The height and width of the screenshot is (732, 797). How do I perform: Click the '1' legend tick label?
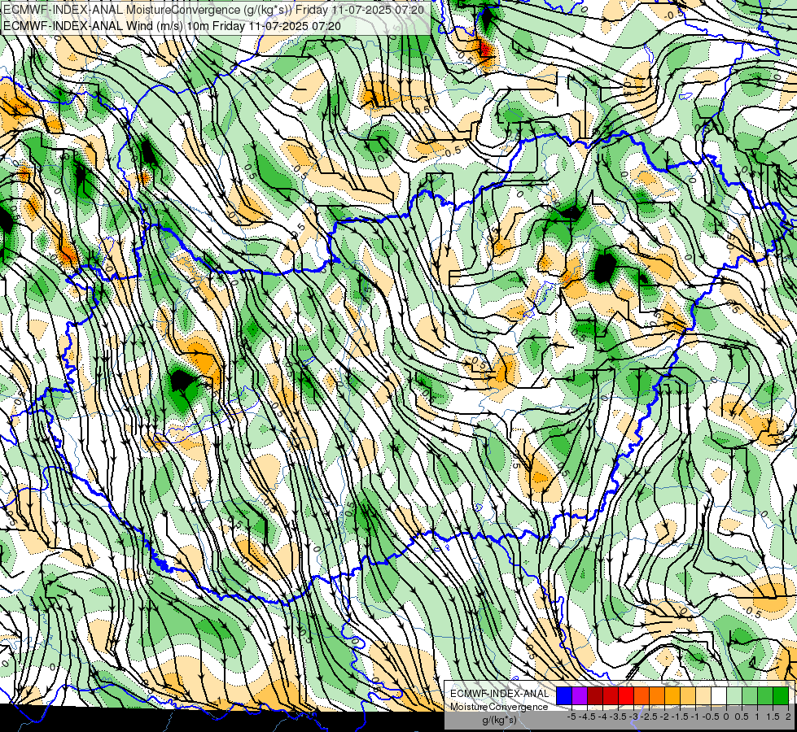757,717
